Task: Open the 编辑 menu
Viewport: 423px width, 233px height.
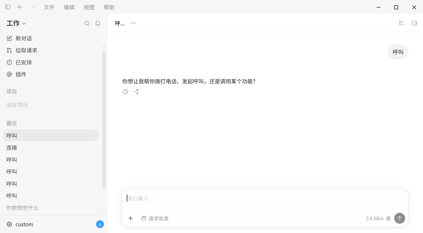Action: pos(69,7)
